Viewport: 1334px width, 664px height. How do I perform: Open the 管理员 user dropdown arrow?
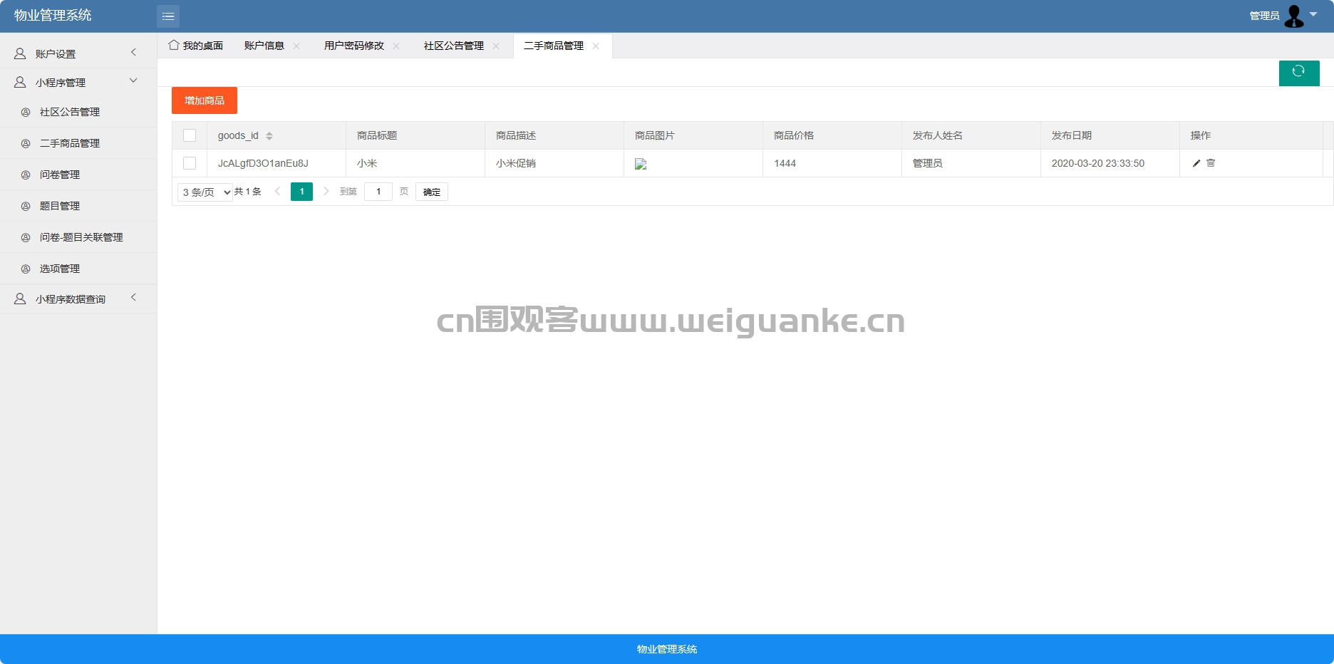coord(1313,14)
